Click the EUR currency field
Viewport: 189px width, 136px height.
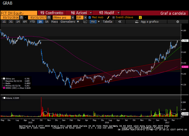80,17
